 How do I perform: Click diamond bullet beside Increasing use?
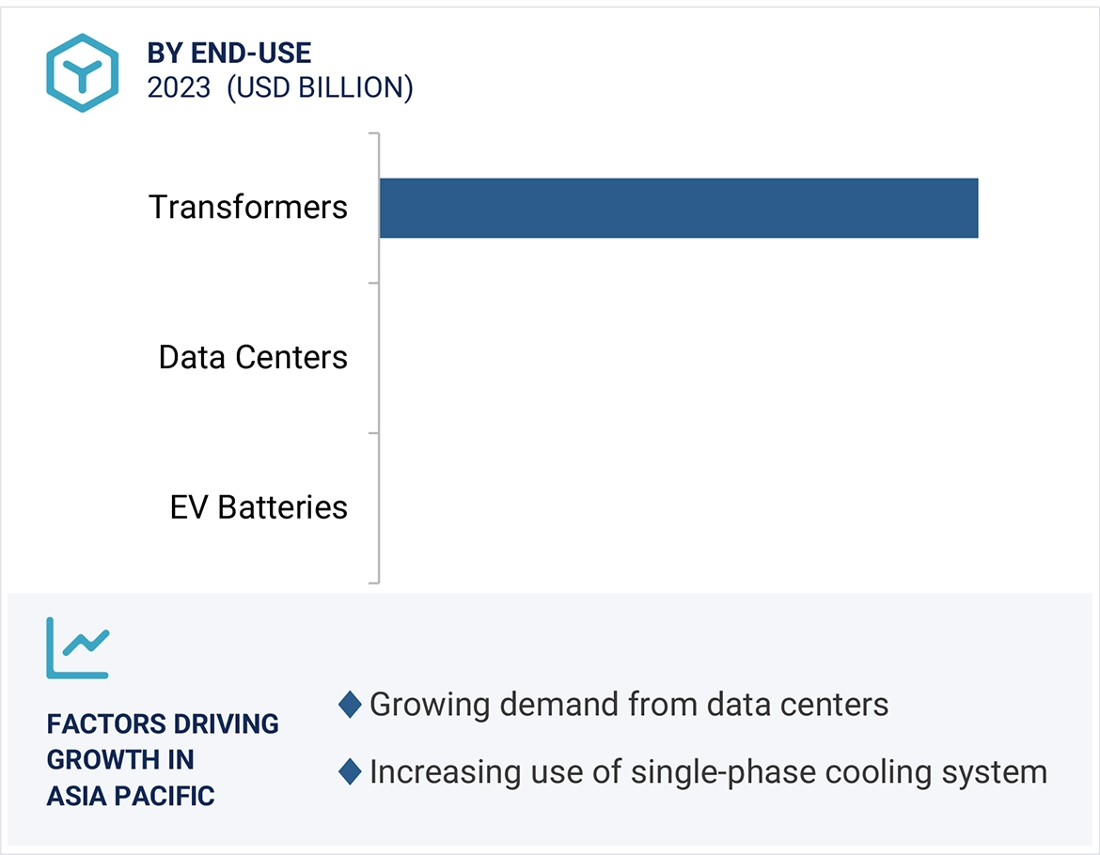tap(351, 772)
